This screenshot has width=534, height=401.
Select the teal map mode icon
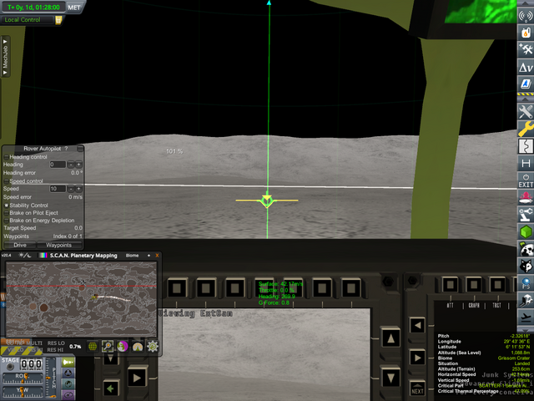[68, 384]
